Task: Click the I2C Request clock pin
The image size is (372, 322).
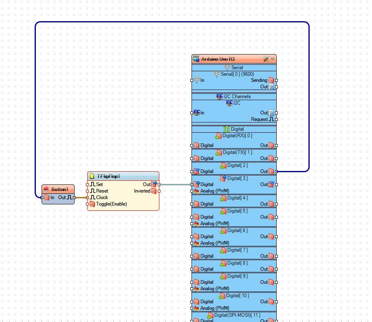Action: point(271,119)
